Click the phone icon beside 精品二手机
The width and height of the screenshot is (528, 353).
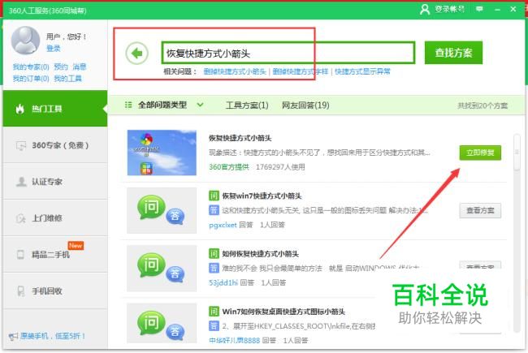pos(20,254)
